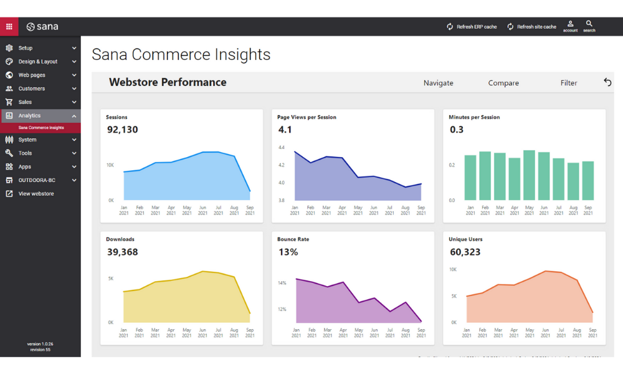
Task: Click the Apps menu label
Action: coord(25,166)
